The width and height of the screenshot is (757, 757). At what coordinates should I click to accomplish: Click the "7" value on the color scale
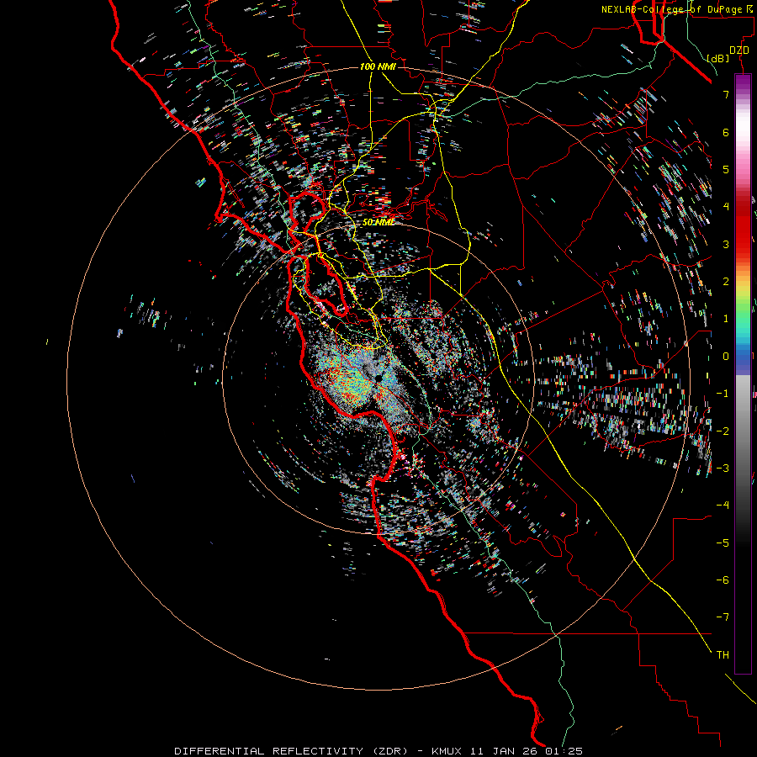(x=726, y=94)
